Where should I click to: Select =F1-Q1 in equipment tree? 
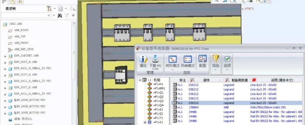click(x=158, y=92)
